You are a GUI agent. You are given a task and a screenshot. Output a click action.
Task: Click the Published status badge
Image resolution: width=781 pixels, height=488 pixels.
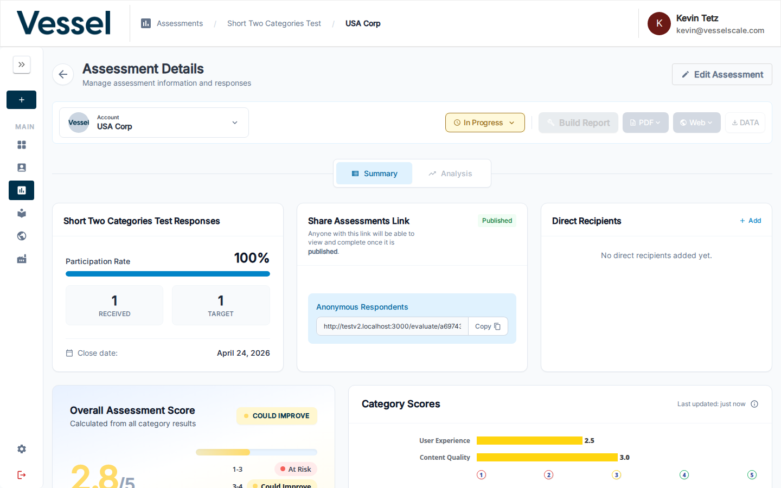click(x=497, y=221)
